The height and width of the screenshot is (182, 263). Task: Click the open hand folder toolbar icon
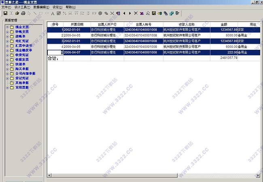17,13
